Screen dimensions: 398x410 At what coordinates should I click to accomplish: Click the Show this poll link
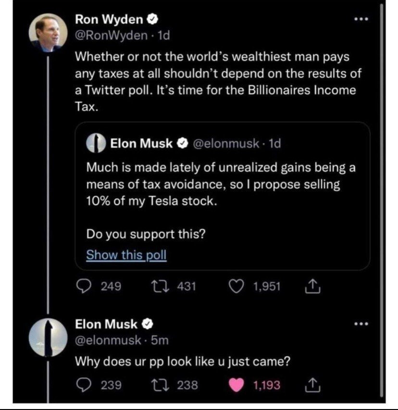point(126,255)
